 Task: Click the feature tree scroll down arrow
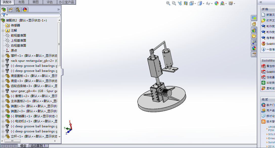pyautogui.click(x=59, y=137)
